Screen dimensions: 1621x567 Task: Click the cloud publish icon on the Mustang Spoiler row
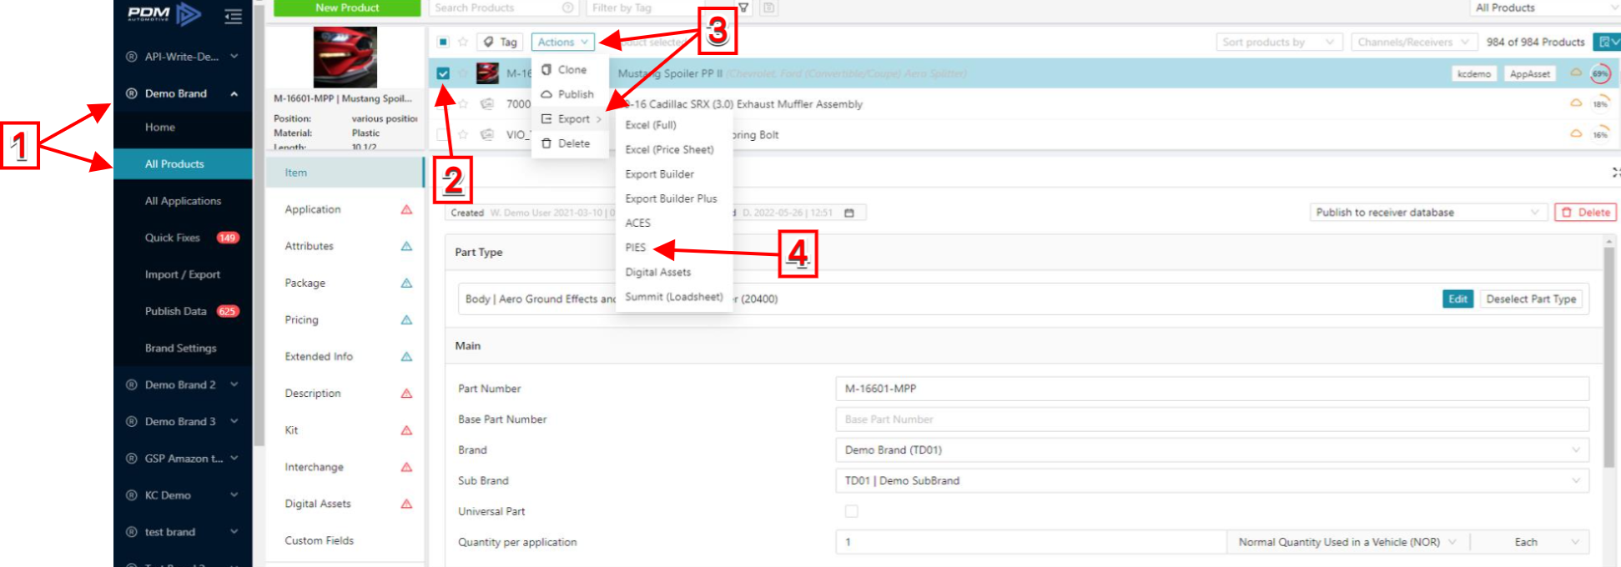coord(1576,73)
